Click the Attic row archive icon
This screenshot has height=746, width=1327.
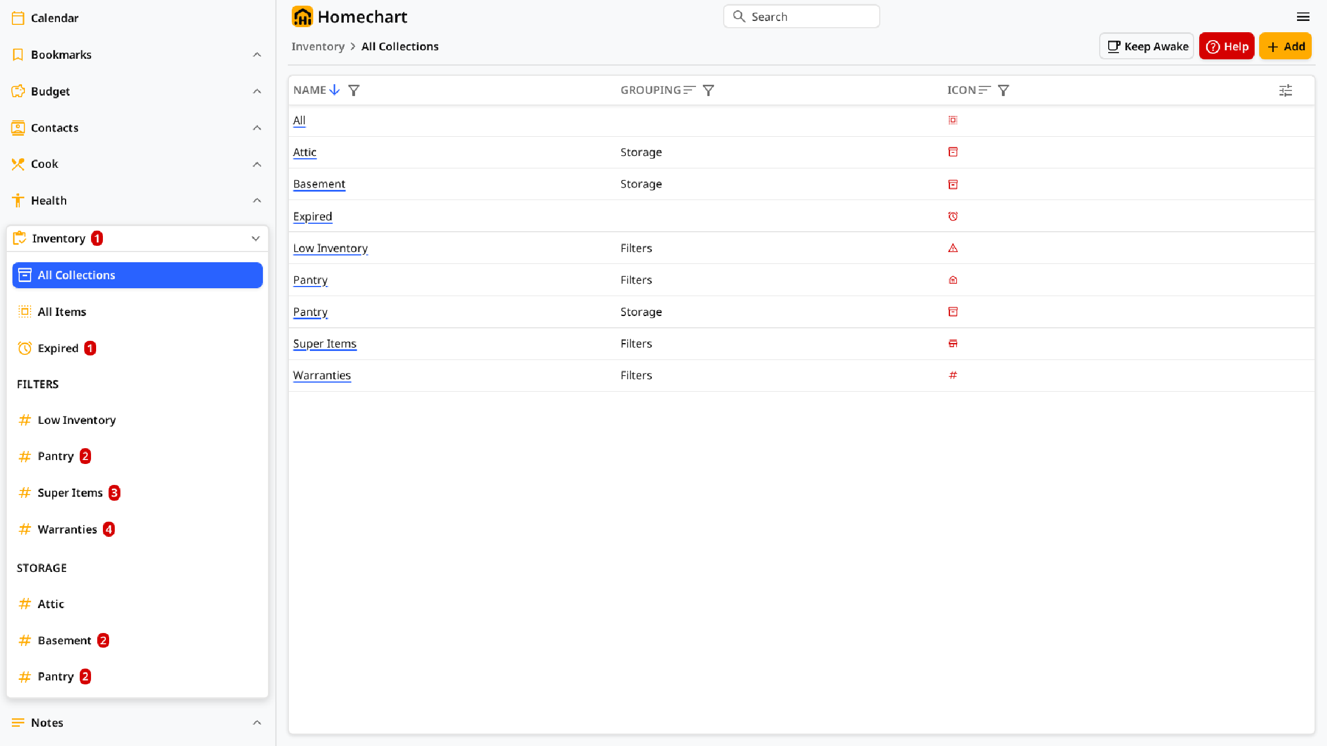[953, 152]
